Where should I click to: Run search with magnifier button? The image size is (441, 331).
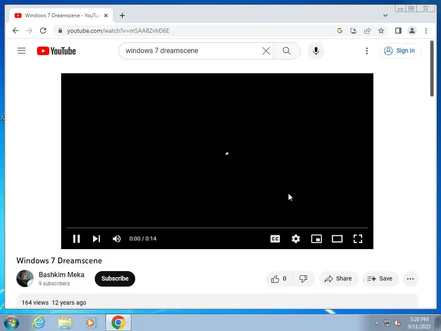286,51
